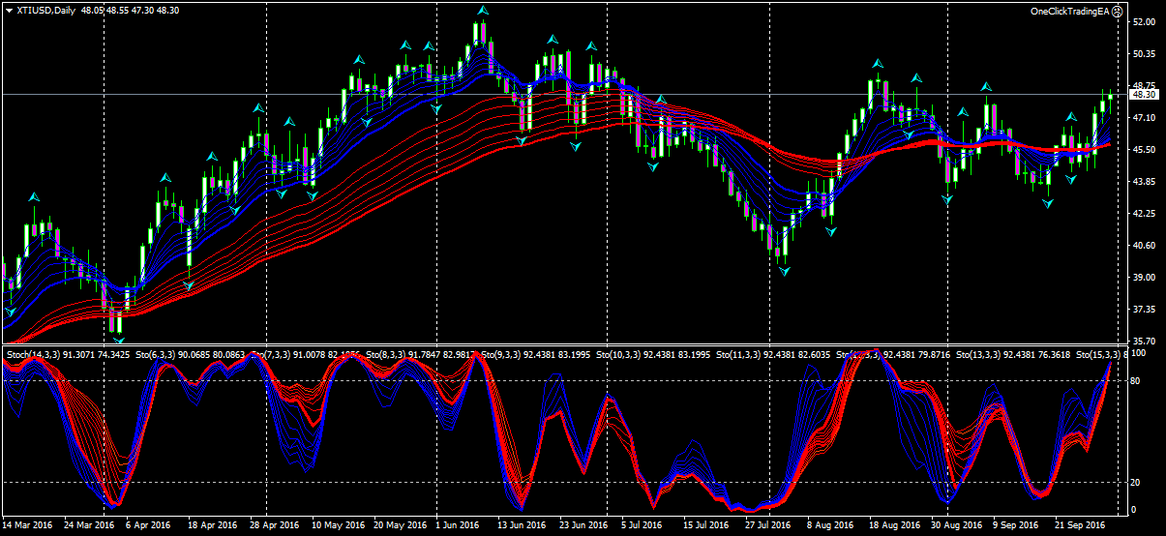
Task: Click the stochastic level label 20
Action: pyautogui.click(x=1137, y=482)
